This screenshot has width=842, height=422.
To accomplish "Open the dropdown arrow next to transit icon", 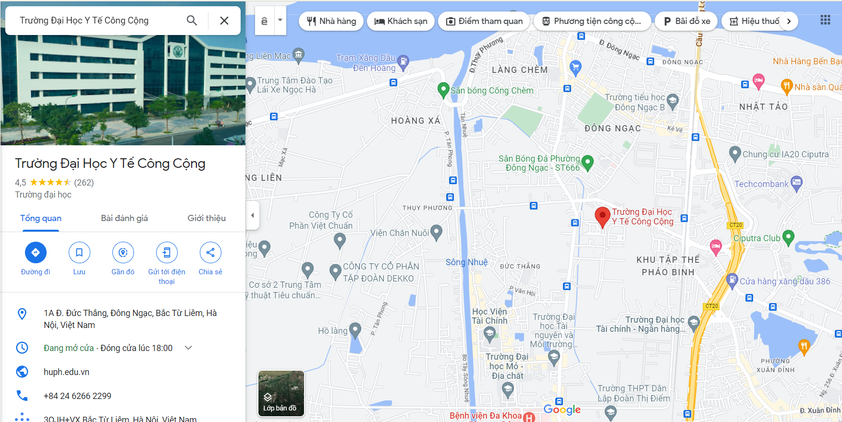I will (x=280, y=21).
